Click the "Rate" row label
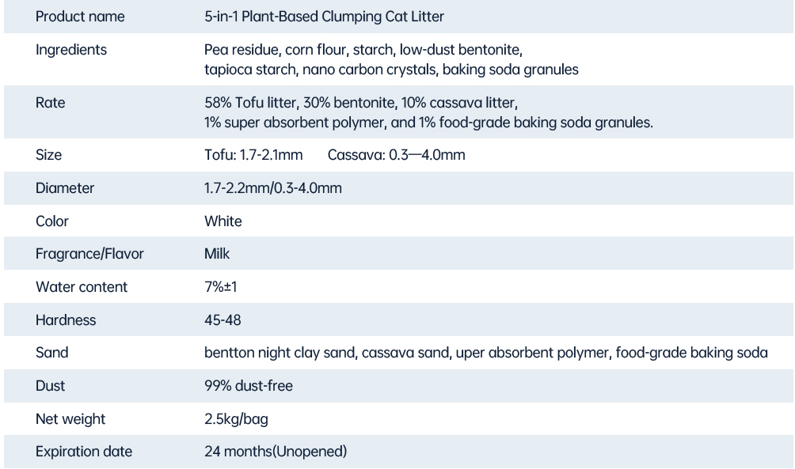The image size is (795, 469). coord(51,103)
